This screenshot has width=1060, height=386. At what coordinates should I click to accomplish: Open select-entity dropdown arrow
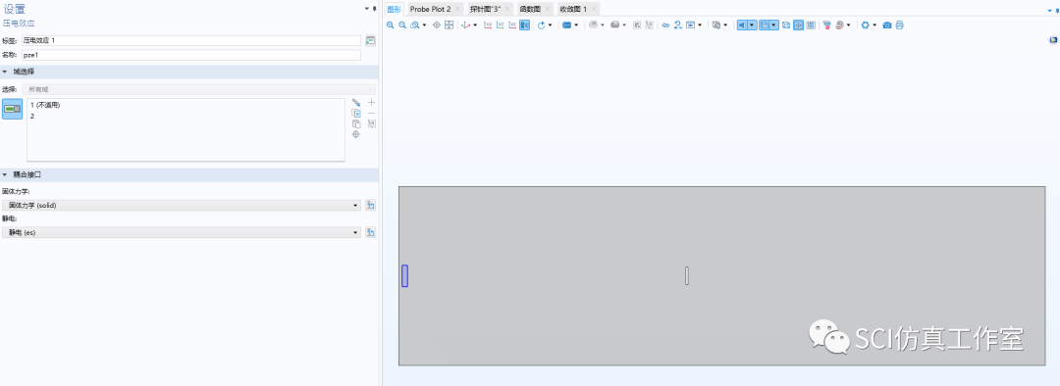click(x=576, y=24)
